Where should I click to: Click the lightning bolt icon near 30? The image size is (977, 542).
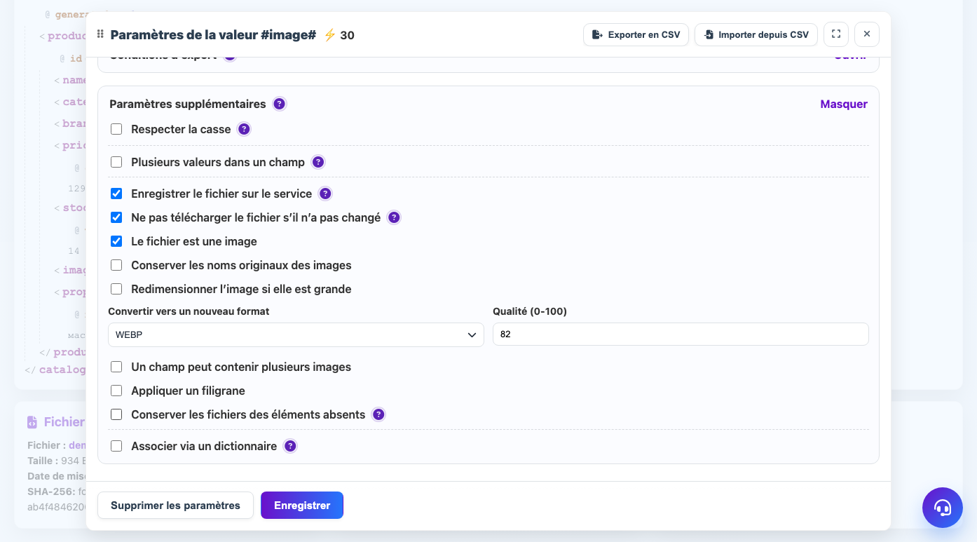coord(329,35)
